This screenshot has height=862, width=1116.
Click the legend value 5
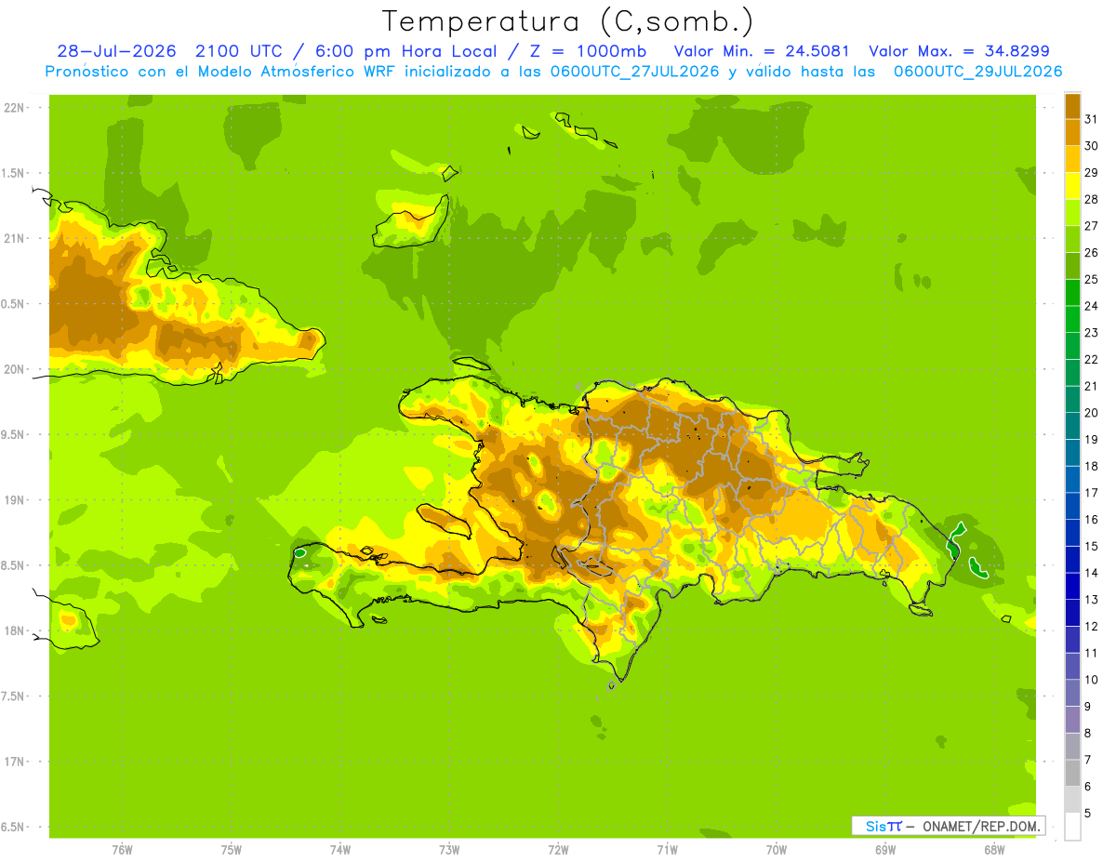(1089, 814)
